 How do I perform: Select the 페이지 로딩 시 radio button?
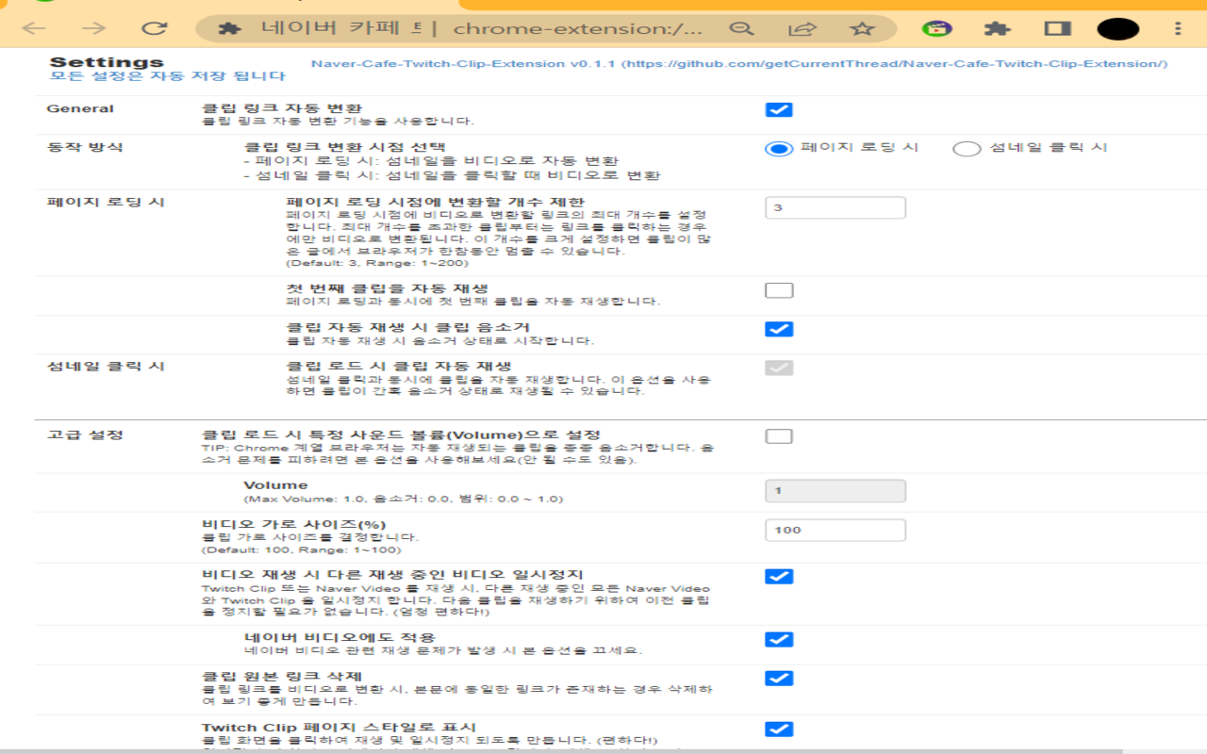[x=779, y=149]
